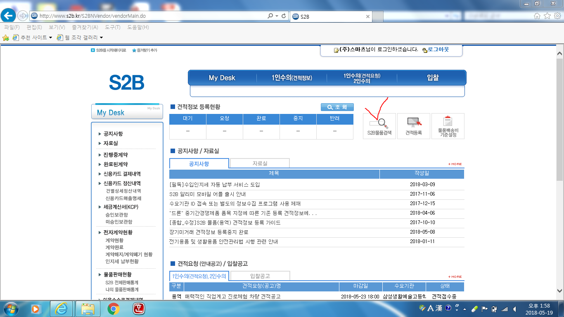Open red Hangul app taskbar icon

click(x=139, y=308)
